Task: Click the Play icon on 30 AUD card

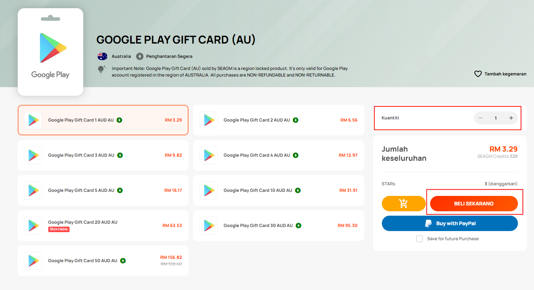Action: pyautogui.click(x=208, y=226)
